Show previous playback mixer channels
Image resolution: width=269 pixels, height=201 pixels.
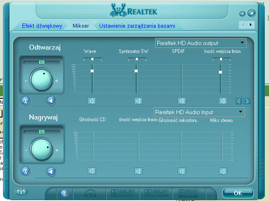[239, 101]
